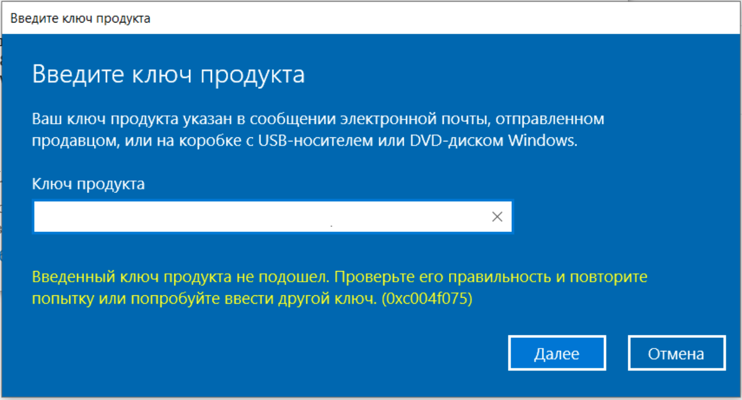Cancel the dialog with the Отмена button
Image resolution: width=742 pixels, height=400 pixels.
pyautogui.click(x=676, y=354)
